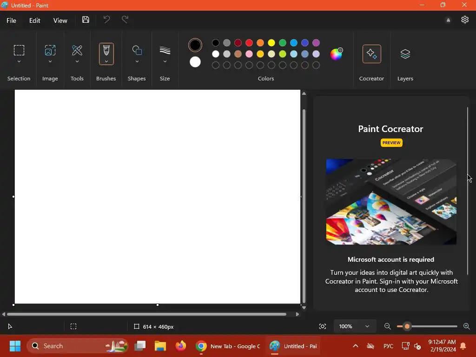Open the Edit menu
Screen dimensions: 476x357
point(34,20)
